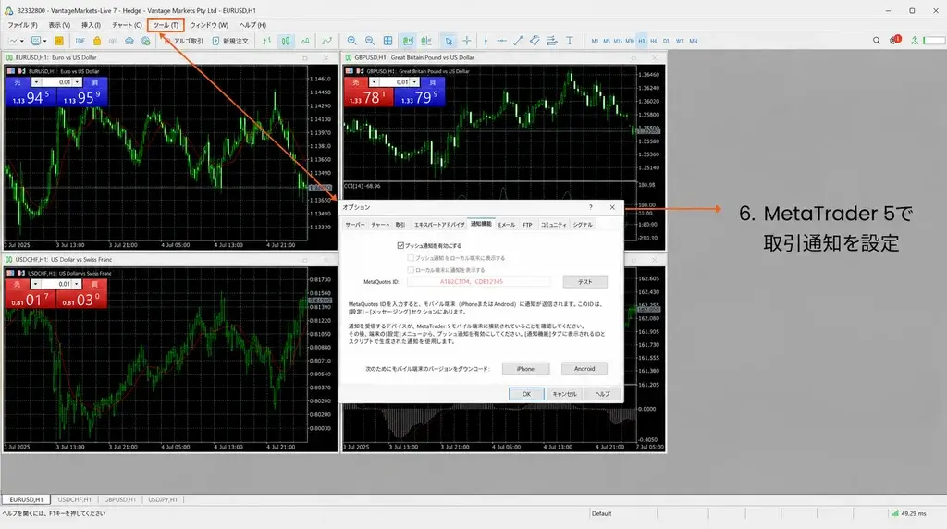This screenshot has height=529, width=947.
Task: Select the crosshair cursor tool
Action: [466, 41]
